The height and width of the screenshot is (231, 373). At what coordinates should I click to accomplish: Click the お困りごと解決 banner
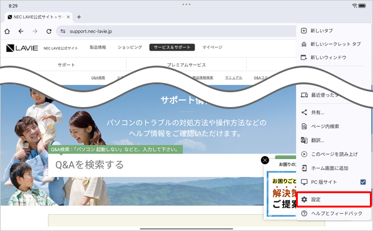click(x=282, y=194)
